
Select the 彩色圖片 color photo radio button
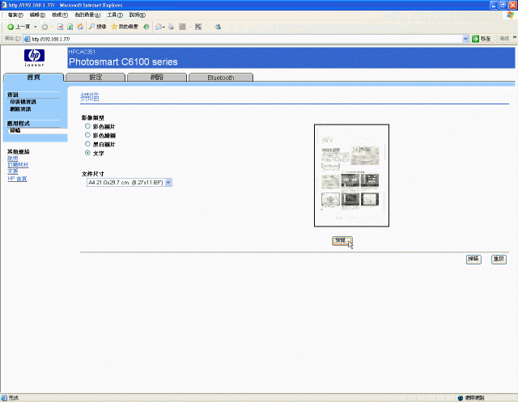(87, 126)
